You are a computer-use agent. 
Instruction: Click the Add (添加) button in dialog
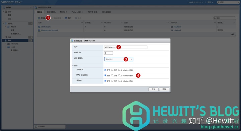pos(153,89)
